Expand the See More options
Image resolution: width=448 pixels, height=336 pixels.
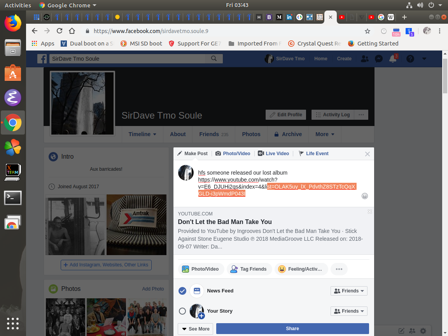[196, 329]
